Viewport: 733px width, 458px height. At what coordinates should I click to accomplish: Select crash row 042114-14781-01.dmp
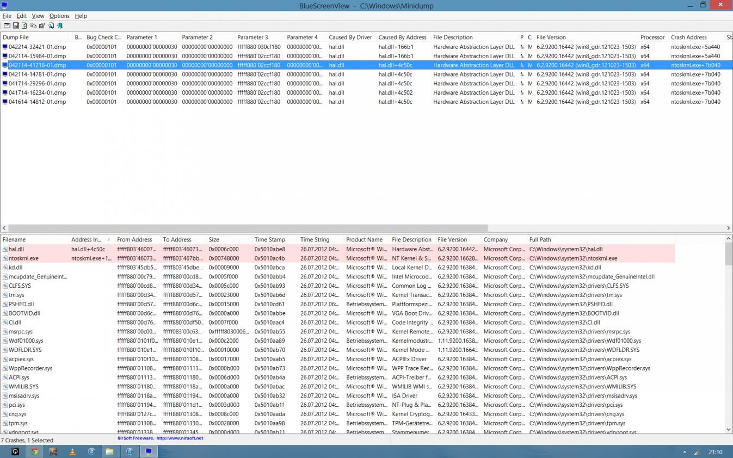366,75
